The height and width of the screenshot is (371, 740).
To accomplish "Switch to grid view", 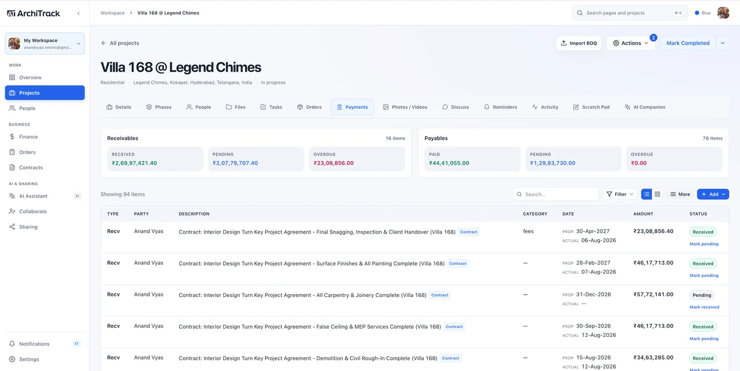I will tap(657, 194).
